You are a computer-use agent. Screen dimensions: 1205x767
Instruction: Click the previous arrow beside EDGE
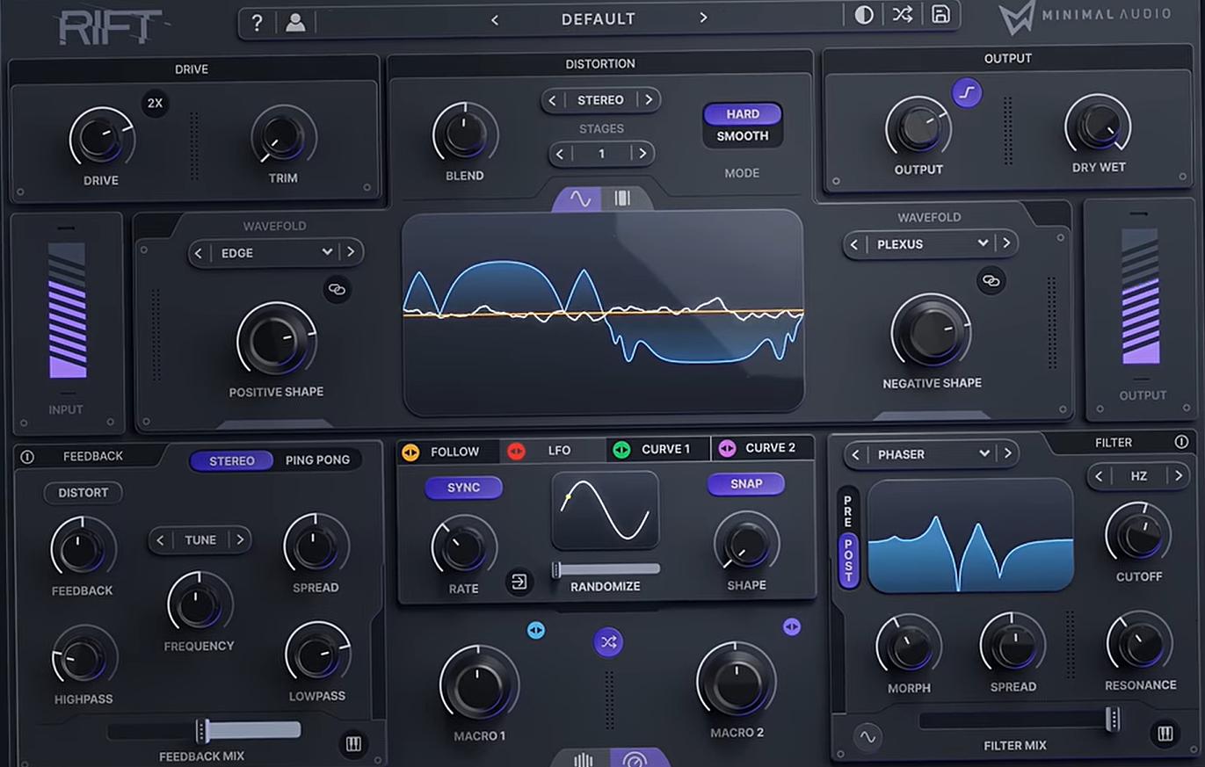199,253
